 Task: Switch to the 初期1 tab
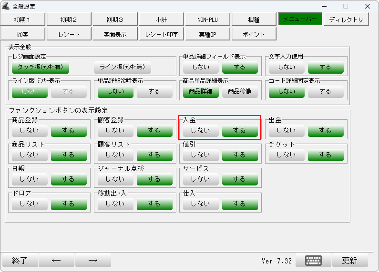(22, 19)
